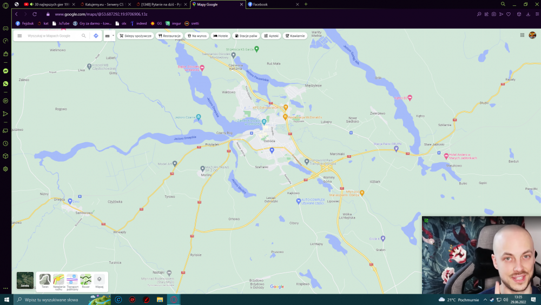The width and height of the screenshot is (541, 305).
Task: Open the sretti bookmark
Action: tap(192, 23)
